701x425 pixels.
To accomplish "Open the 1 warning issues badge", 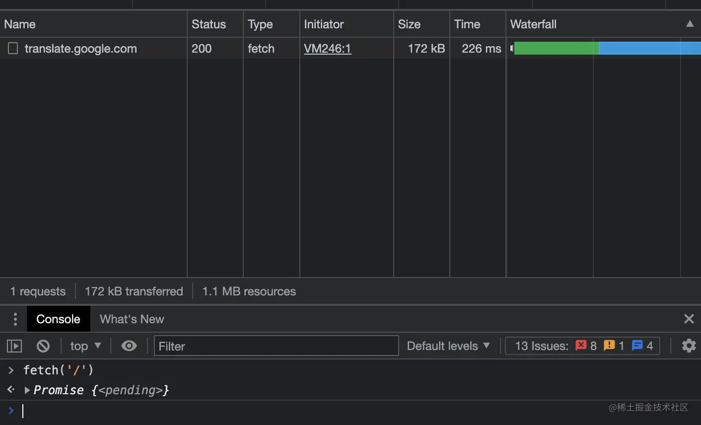I will [x=614, y=346].
